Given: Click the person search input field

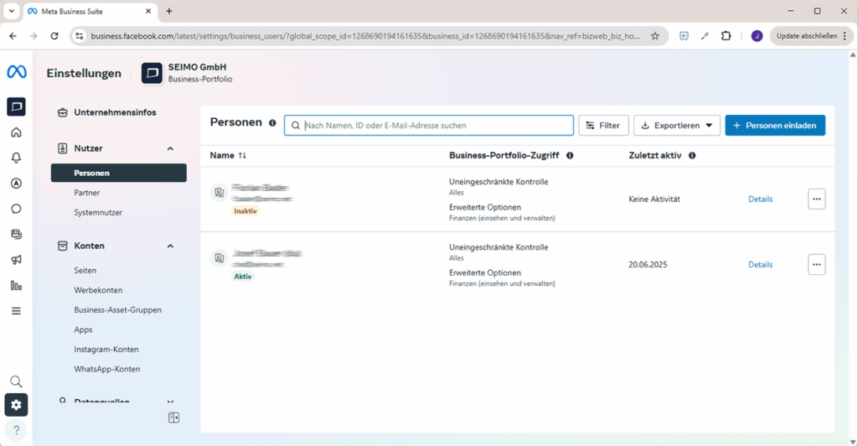Looking at the screenshot, I should pos(428,125).
